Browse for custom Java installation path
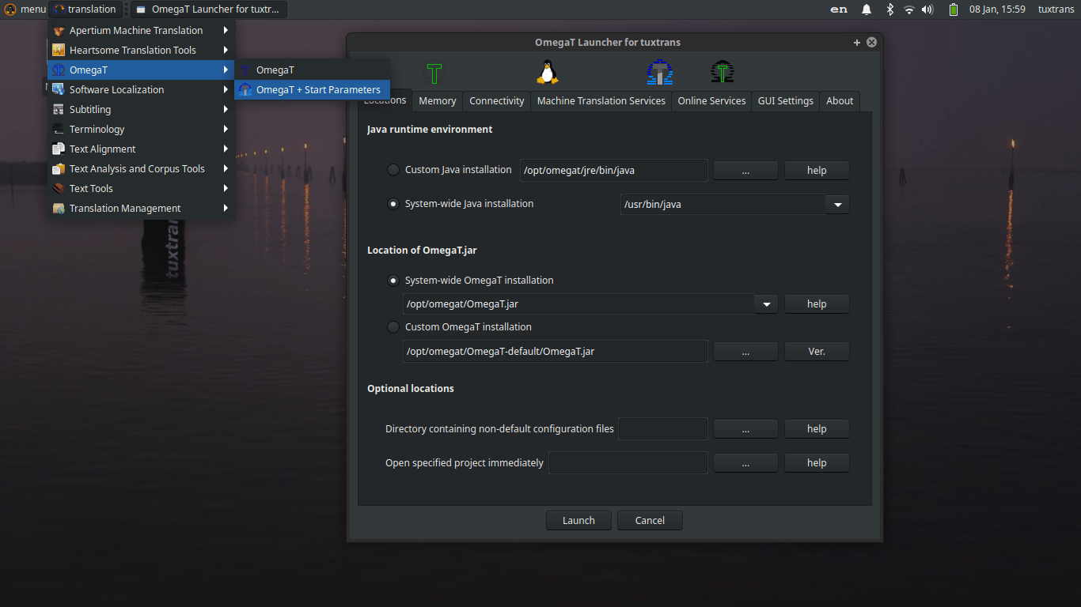 (746, 171)
